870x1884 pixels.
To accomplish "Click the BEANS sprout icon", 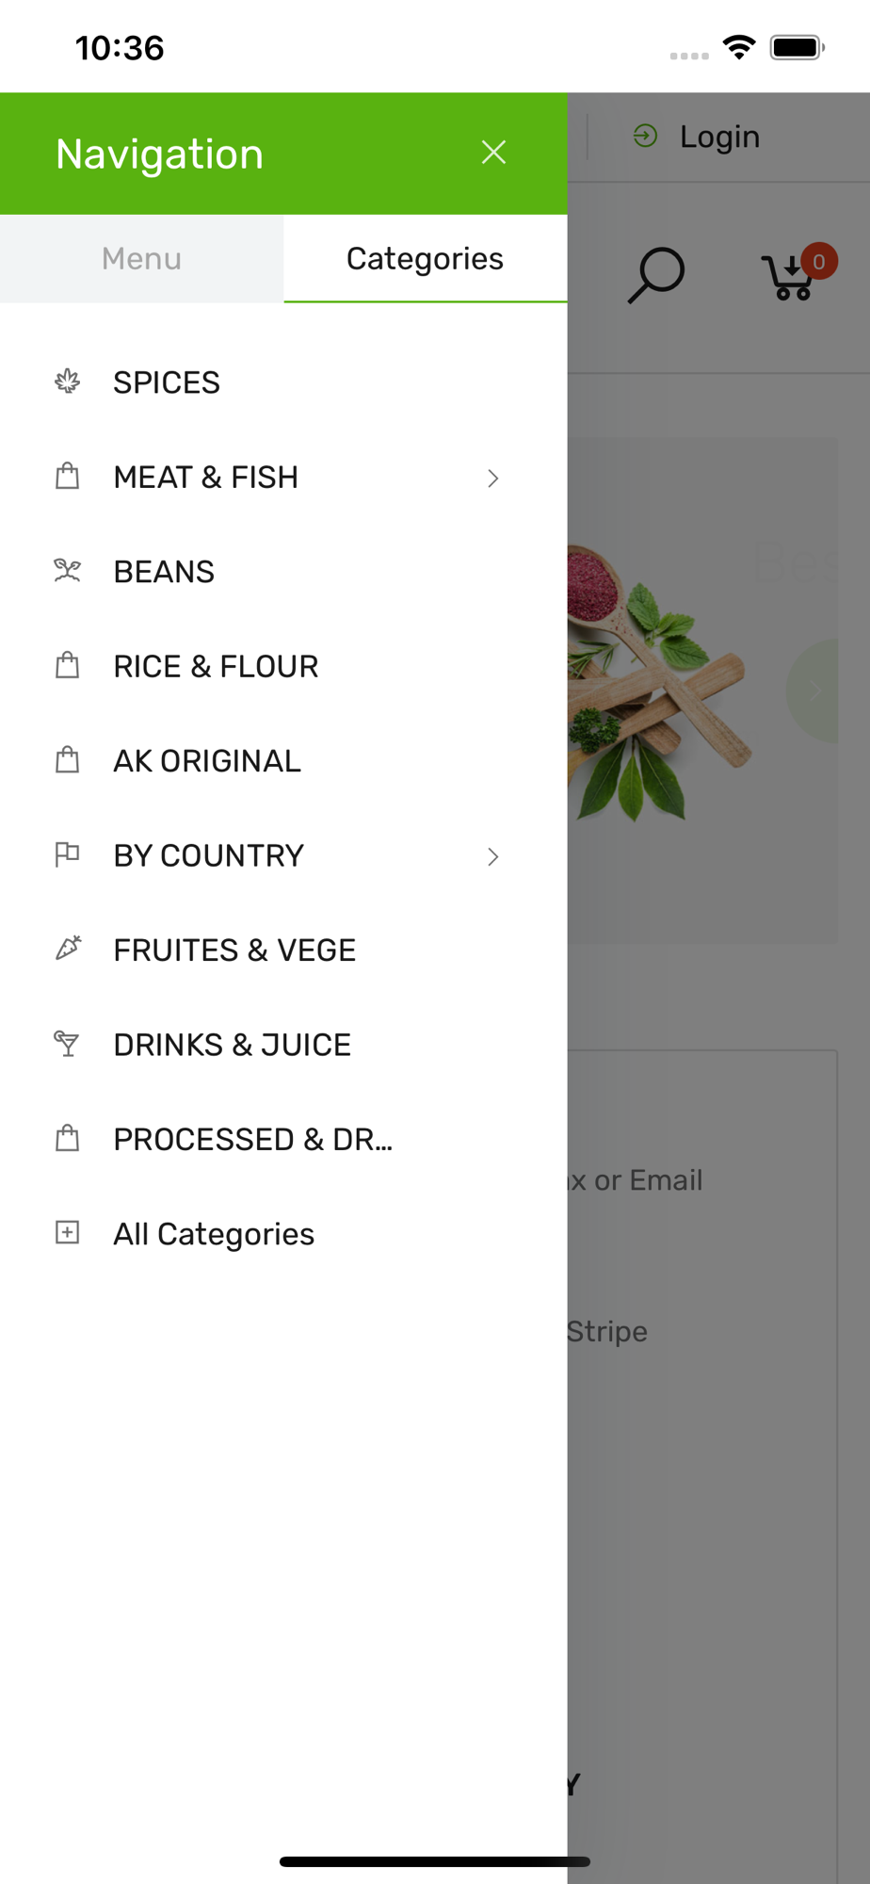I will click(x=67, y=571).
